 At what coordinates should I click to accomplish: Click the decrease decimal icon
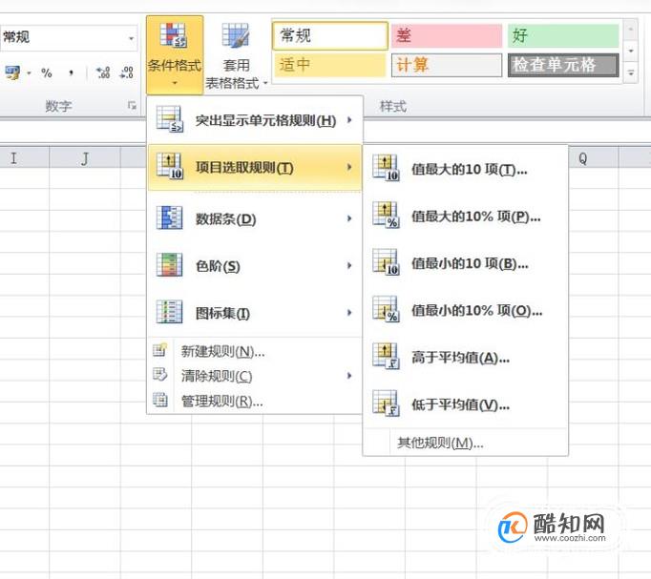(127, 73)
